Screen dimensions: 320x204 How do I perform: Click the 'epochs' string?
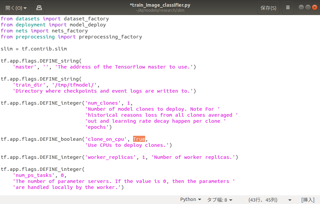(x=97, y=127)
